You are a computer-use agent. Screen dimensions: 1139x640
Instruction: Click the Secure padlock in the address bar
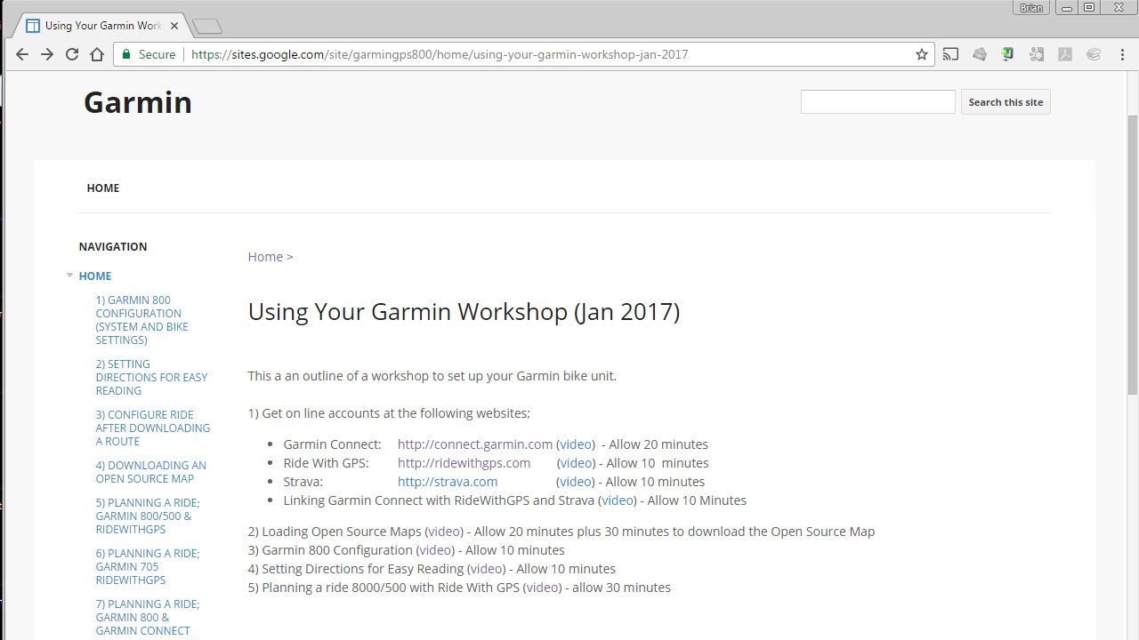coord(125,54)
